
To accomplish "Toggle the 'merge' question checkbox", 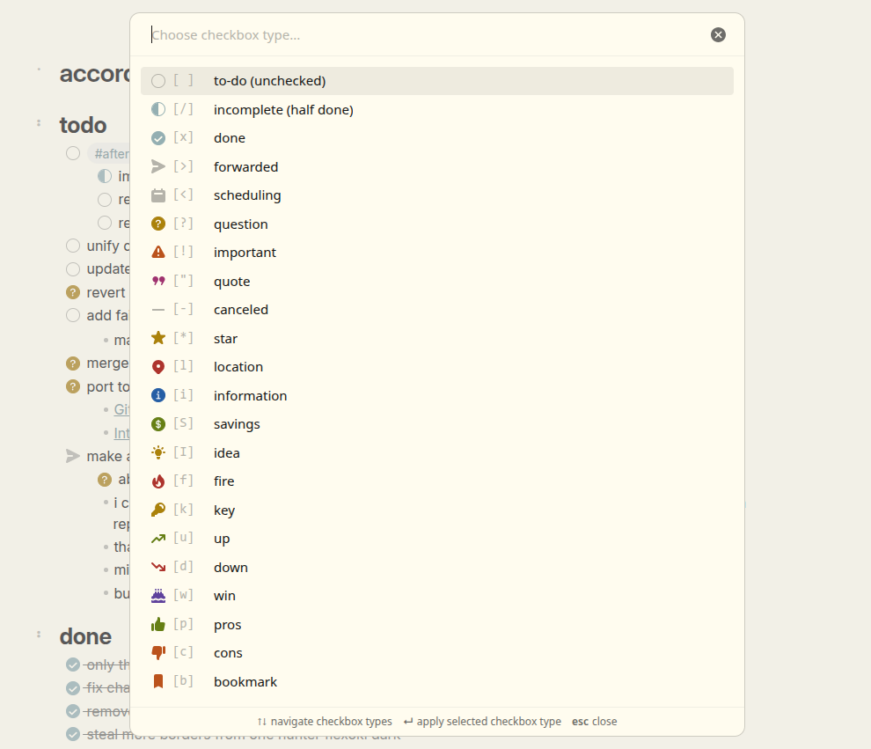I will 73,363.
